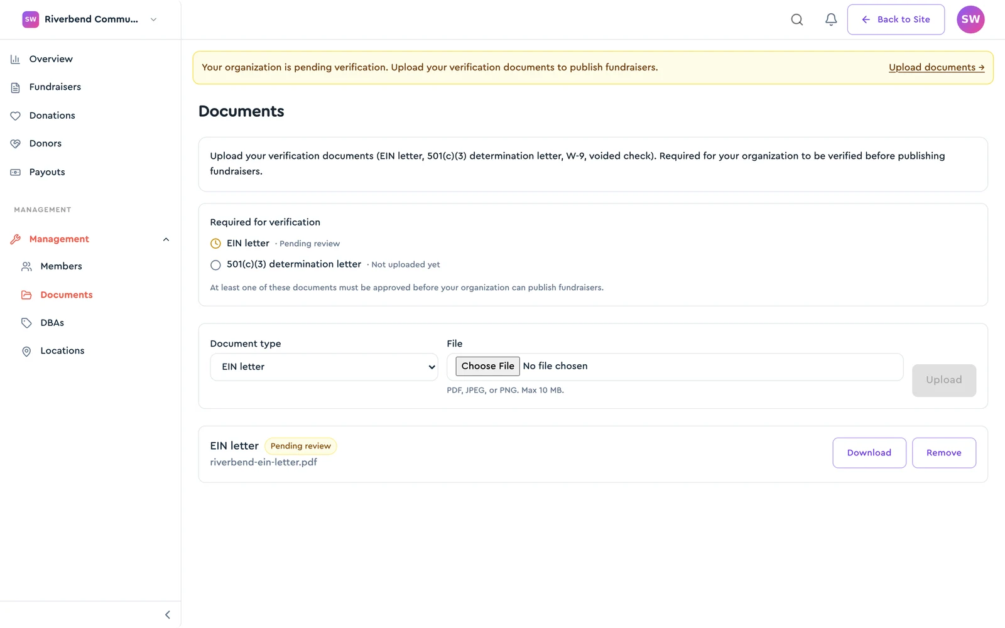This screenshot has width=1005, height=628.
Task: Click the Overview chart icon
Action: pyautogui.click(x=15, y=59)
